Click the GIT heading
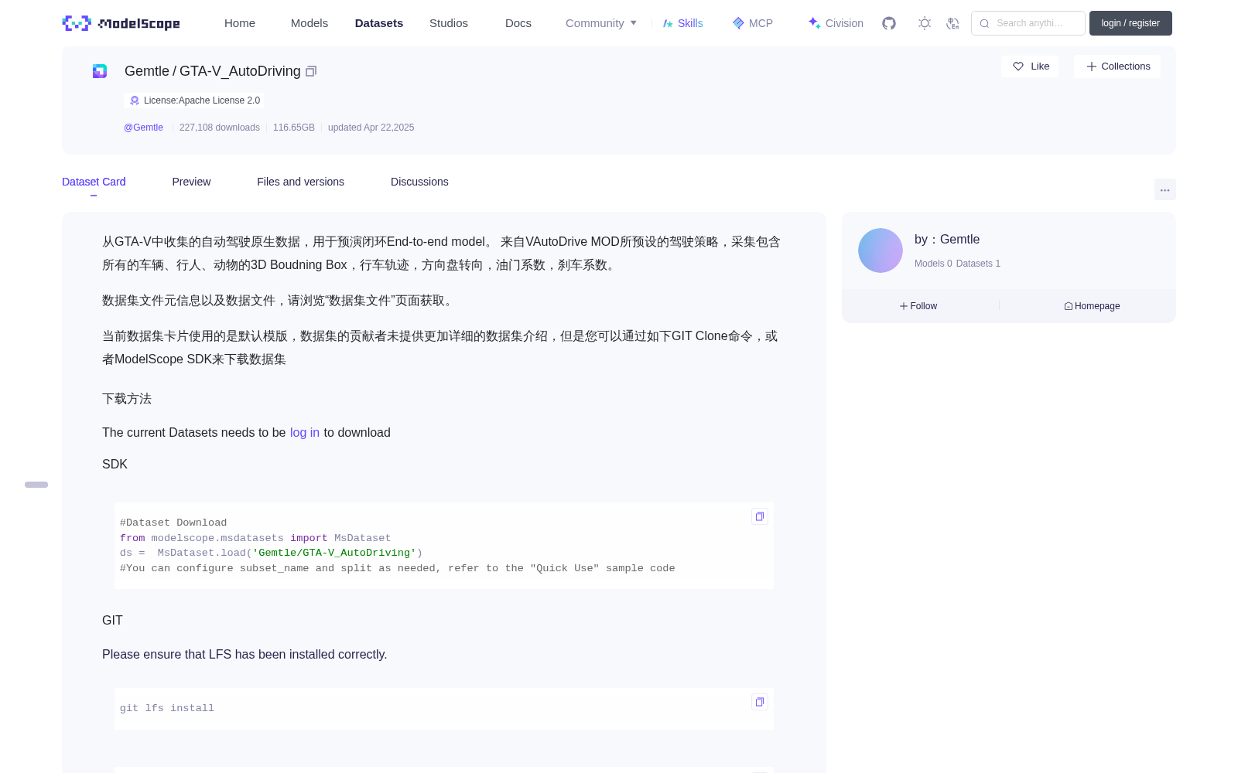 click(112, 621)
